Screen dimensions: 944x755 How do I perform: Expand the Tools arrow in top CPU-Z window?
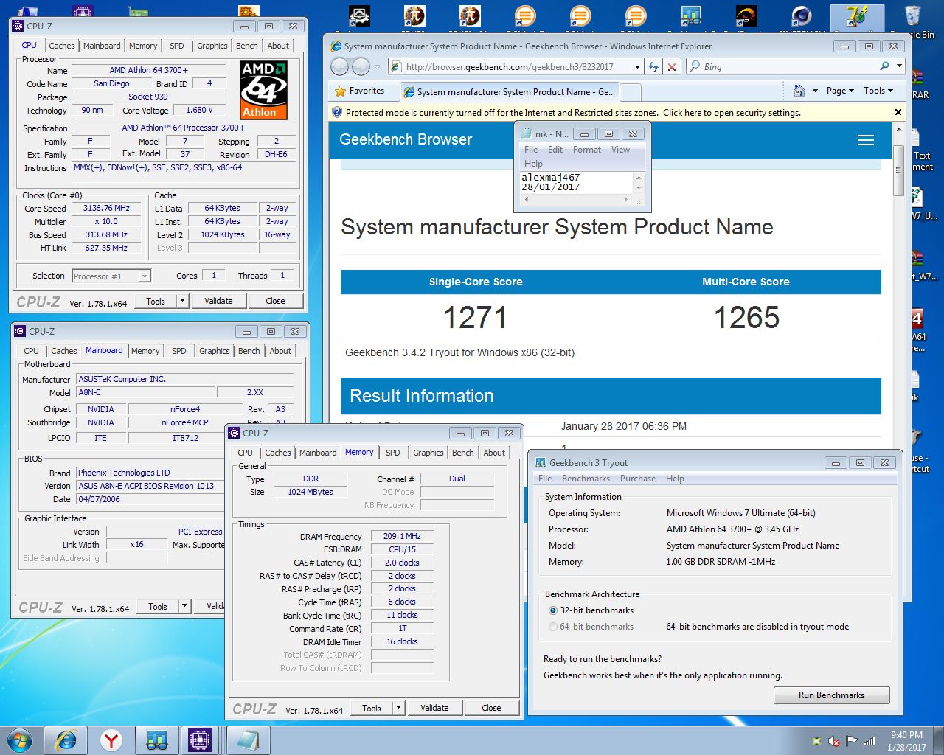[x=182, y=301]
